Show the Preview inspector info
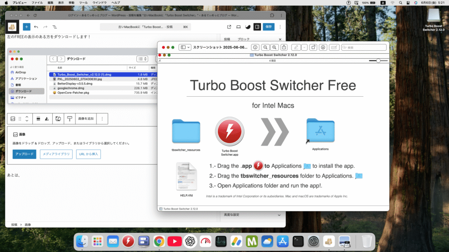 [x=255, y=47]
